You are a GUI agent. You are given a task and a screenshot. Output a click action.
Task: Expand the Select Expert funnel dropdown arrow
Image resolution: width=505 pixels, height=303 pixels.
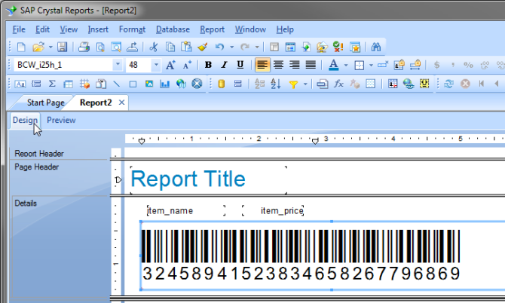[305, 84]
